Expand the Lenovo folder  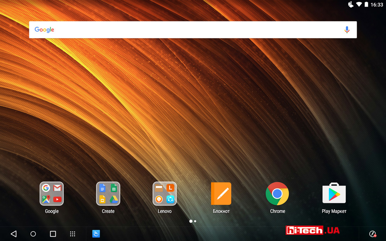point(164,194)
